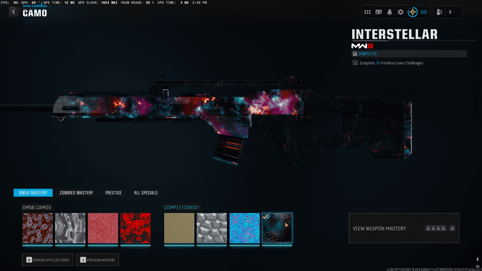Screen dimensions: 482x271
Task: Open the social party icon
Action: pos(439,12)
